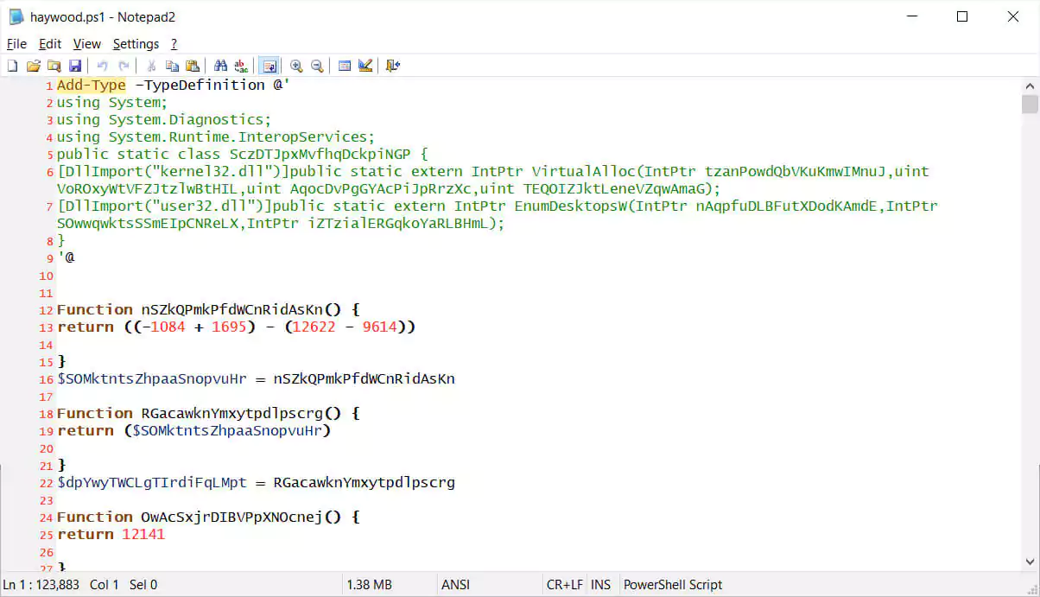Open a file using the Open folder icon
Image resolution: width=1040 pixels, height=597 pixels.
(x=33, y=66)
